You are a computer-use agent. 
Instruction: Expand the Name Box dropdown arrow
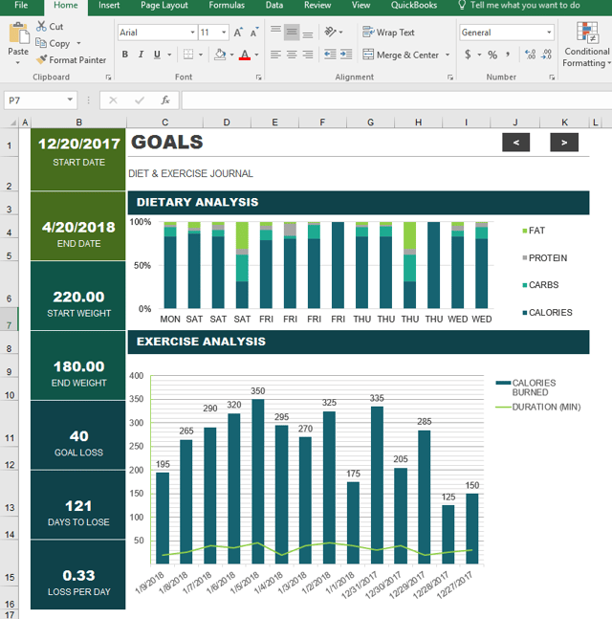70,99
